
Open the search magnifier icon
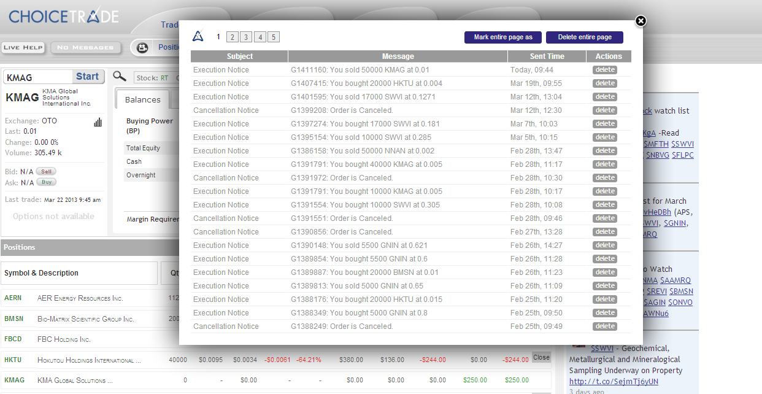point(120,76)
